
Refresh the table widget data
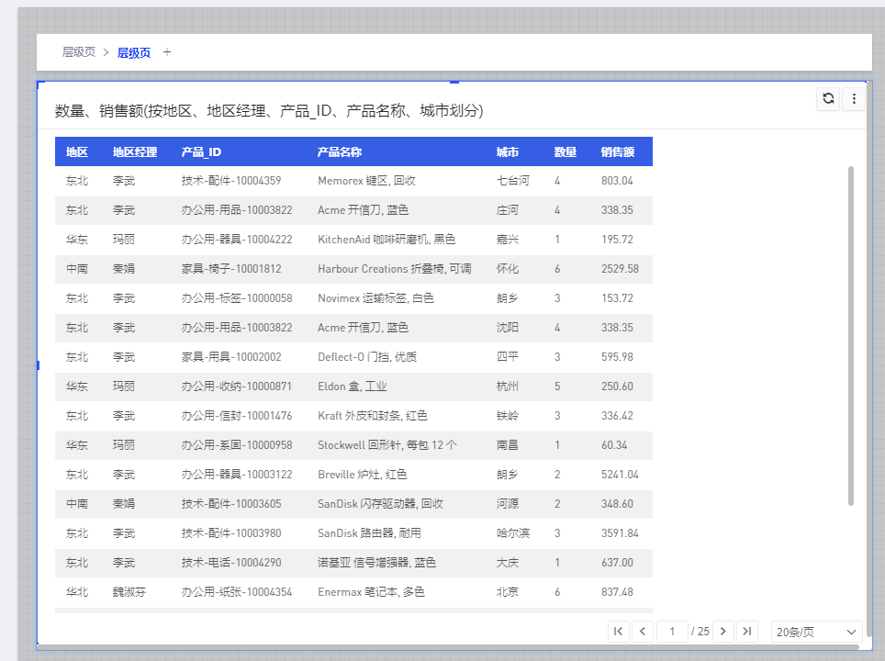(x=828, y=99)
